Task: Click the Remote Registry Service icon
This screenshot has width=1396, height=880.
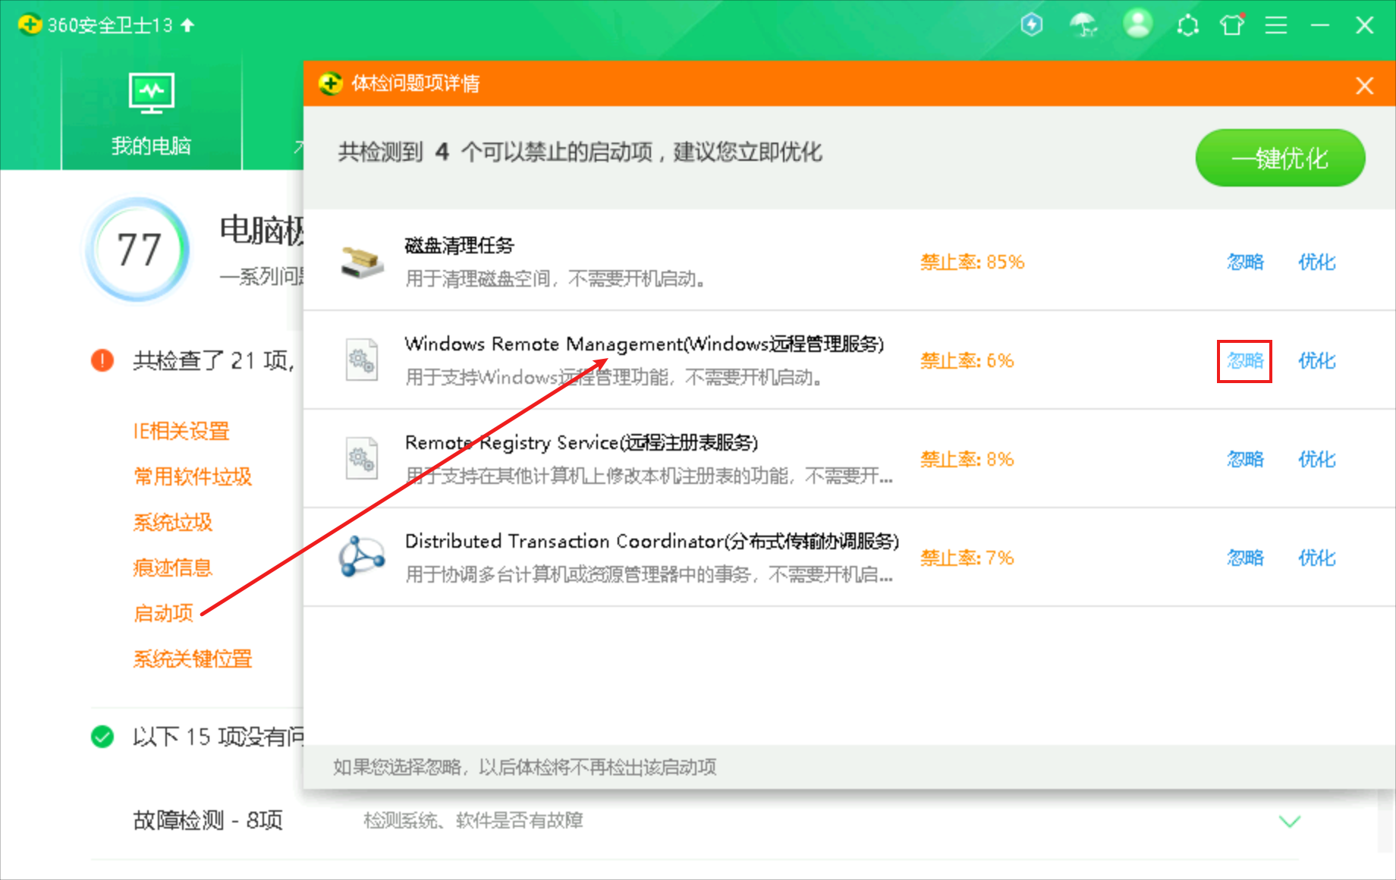Action: tap(362, 459)
